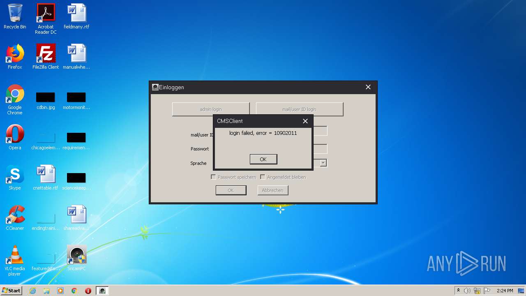This screenshot has width=526, height=296.
Task: Open Windows Explorer taskbar folder icon
Action: 46,291
